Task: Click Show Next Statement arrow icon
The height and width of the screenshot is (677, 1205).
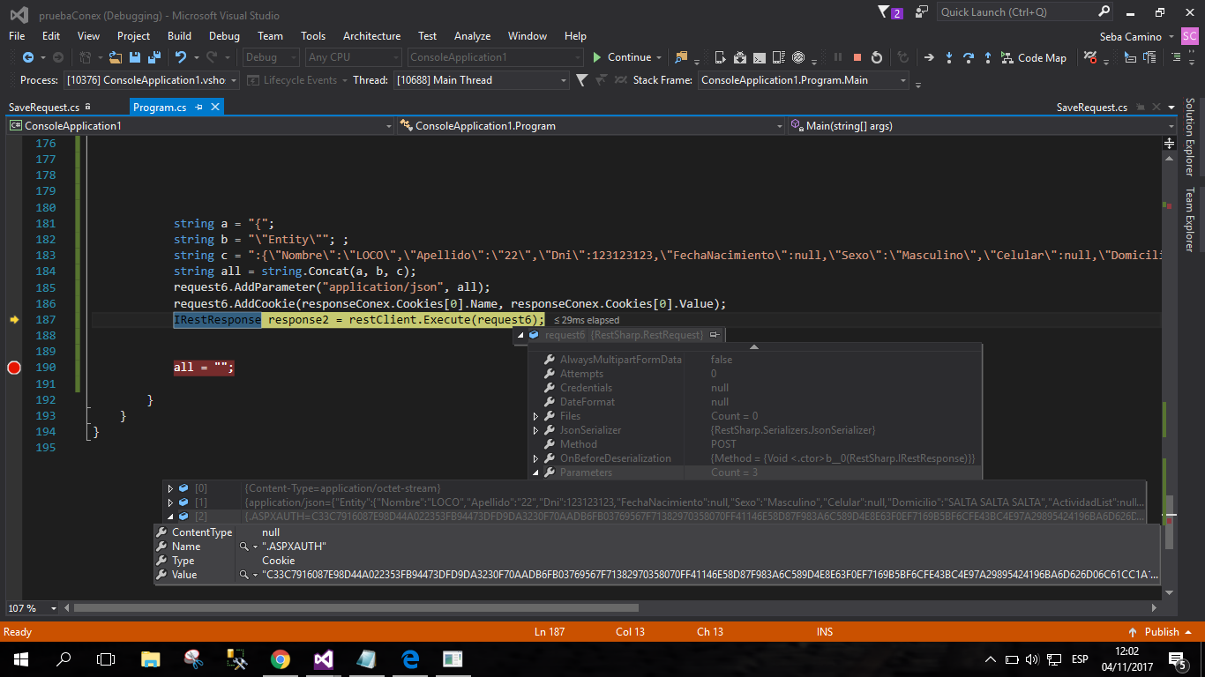Action: click(x=929, y=57)
